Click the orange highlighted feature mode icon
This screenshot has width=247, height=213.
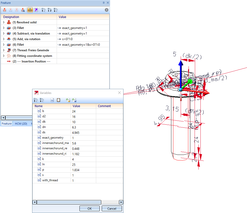pos(30,10)
